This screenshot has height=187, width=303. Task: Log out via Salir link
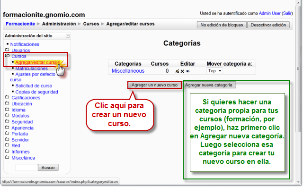pyautogui.click(x=287, y=13)
